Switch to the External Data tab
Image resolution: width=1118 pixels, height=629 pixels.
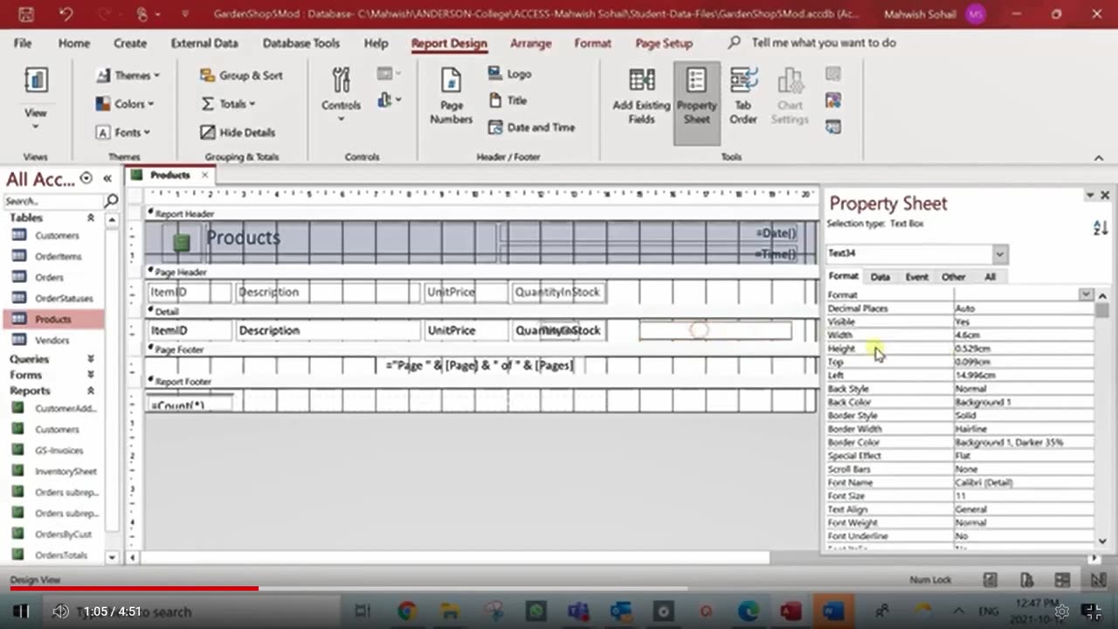204,43
